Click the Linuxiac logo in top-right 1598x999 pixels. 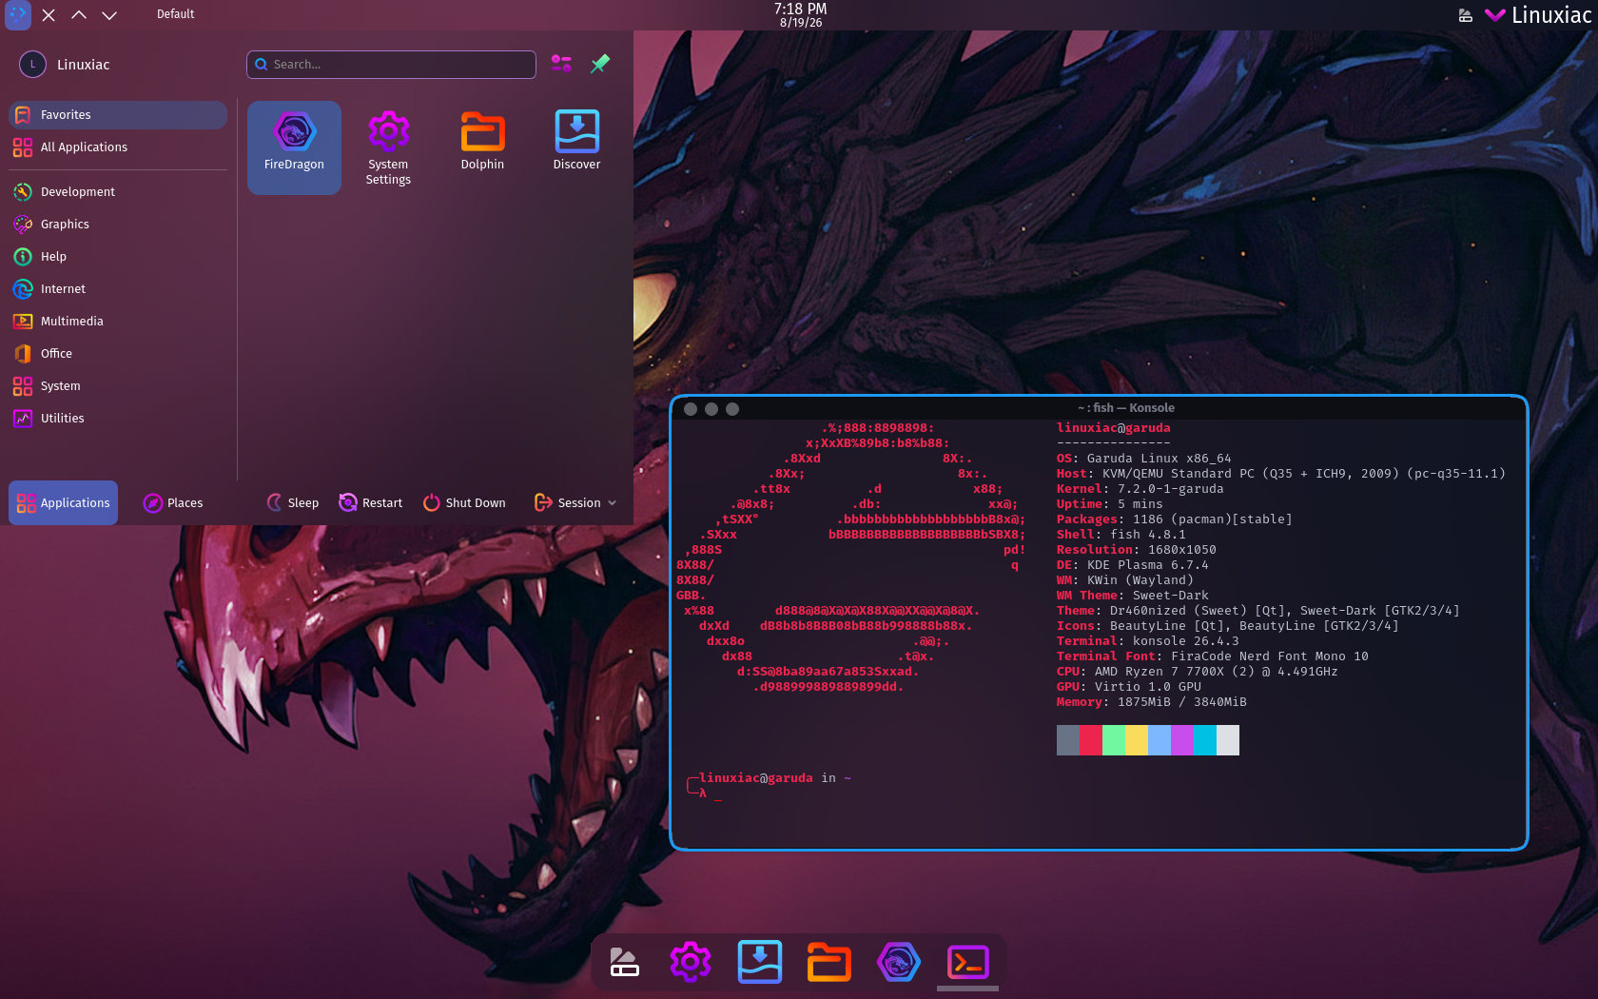[1538, 14]
